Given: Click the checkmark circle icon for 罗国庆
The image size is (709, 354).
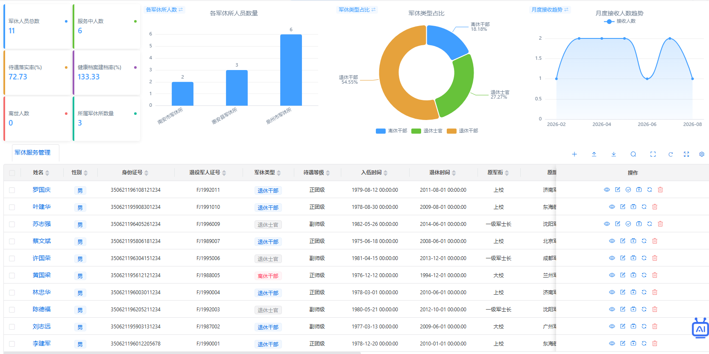Looking at the screenshot, I should click(x=628, y=190).
